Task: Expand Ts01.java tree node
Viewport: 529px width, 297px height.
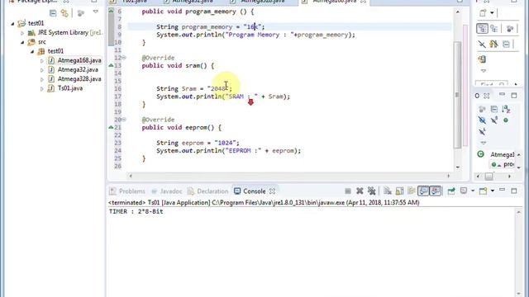Action: tap(42, 89)
